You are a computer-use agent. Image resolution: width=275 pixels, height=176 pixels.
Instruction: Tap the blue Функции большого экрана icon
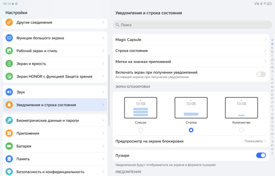pos(9,38)
